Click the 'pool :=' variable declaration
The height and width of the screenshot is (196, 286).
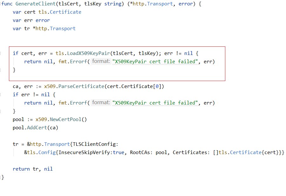point(23,119)
